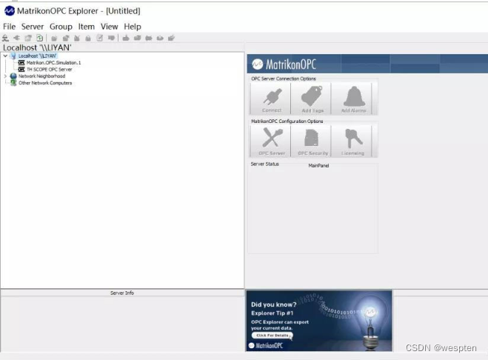The height and width of the screenshot is (360, 488).
Task: Click the MainPanel label
Action: [x=318, y=165]
